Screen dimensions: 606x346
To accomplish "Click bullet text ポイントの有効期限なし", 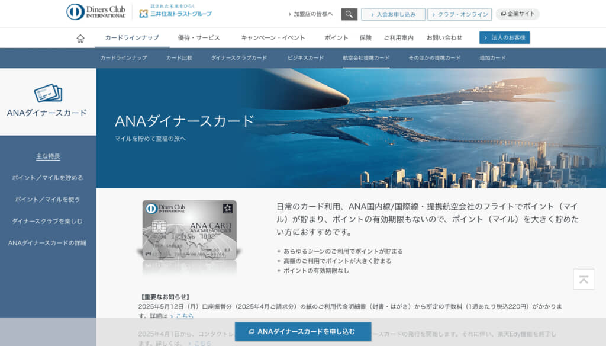I will [316, 271].
